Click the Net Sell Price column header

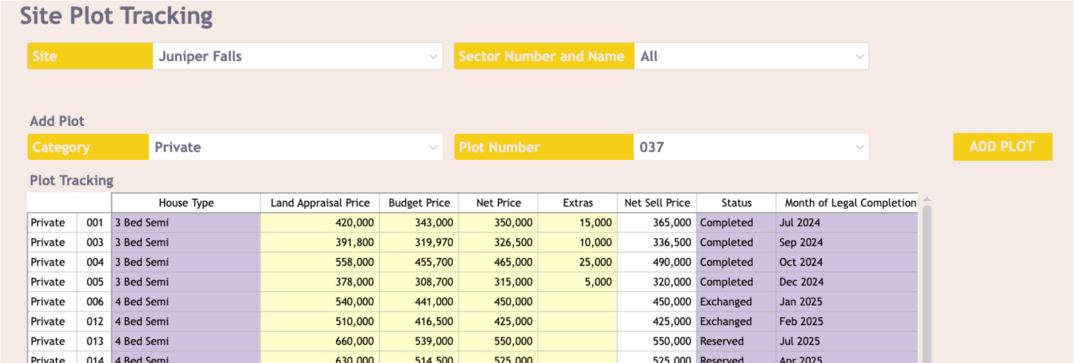[x=656, y=203]
